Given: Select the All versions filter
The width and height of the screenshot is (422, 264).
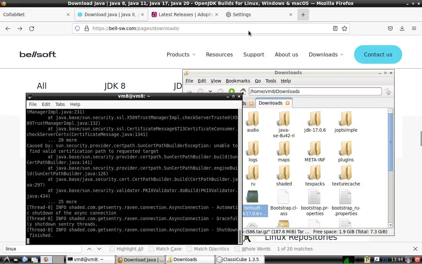Looking at the screenshot, I should pyautogui.click(x=42, y=86).
